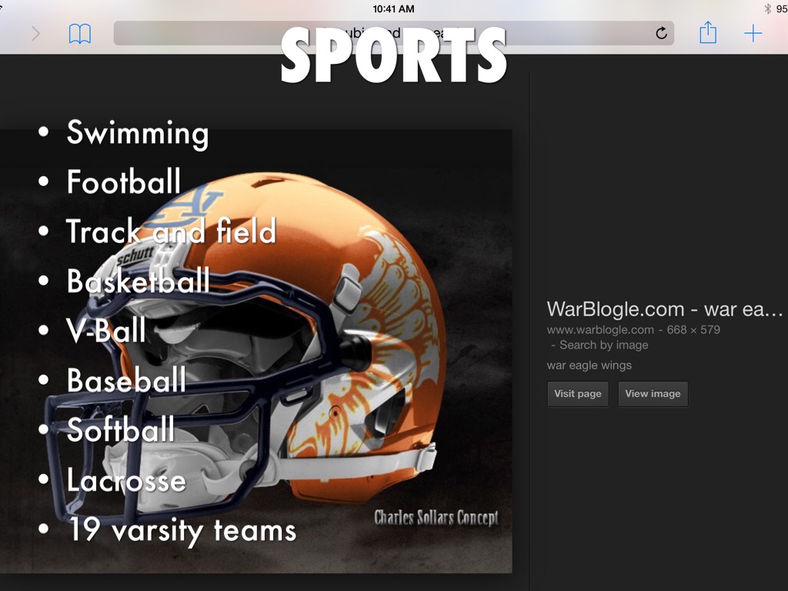
Task: Select the SPORTS slide title
Action: click(x=393, y=56)
